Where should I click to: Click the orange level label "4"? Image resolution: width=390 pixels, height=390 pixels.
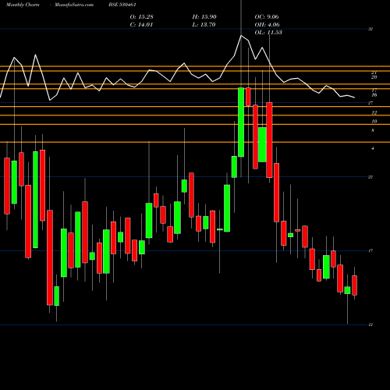click(x=373, y=148)
